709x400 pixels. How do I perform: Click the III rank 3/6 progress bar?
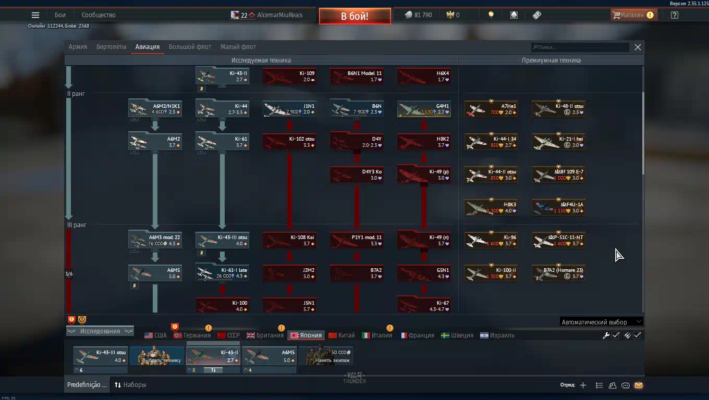[x=69, y=273]
